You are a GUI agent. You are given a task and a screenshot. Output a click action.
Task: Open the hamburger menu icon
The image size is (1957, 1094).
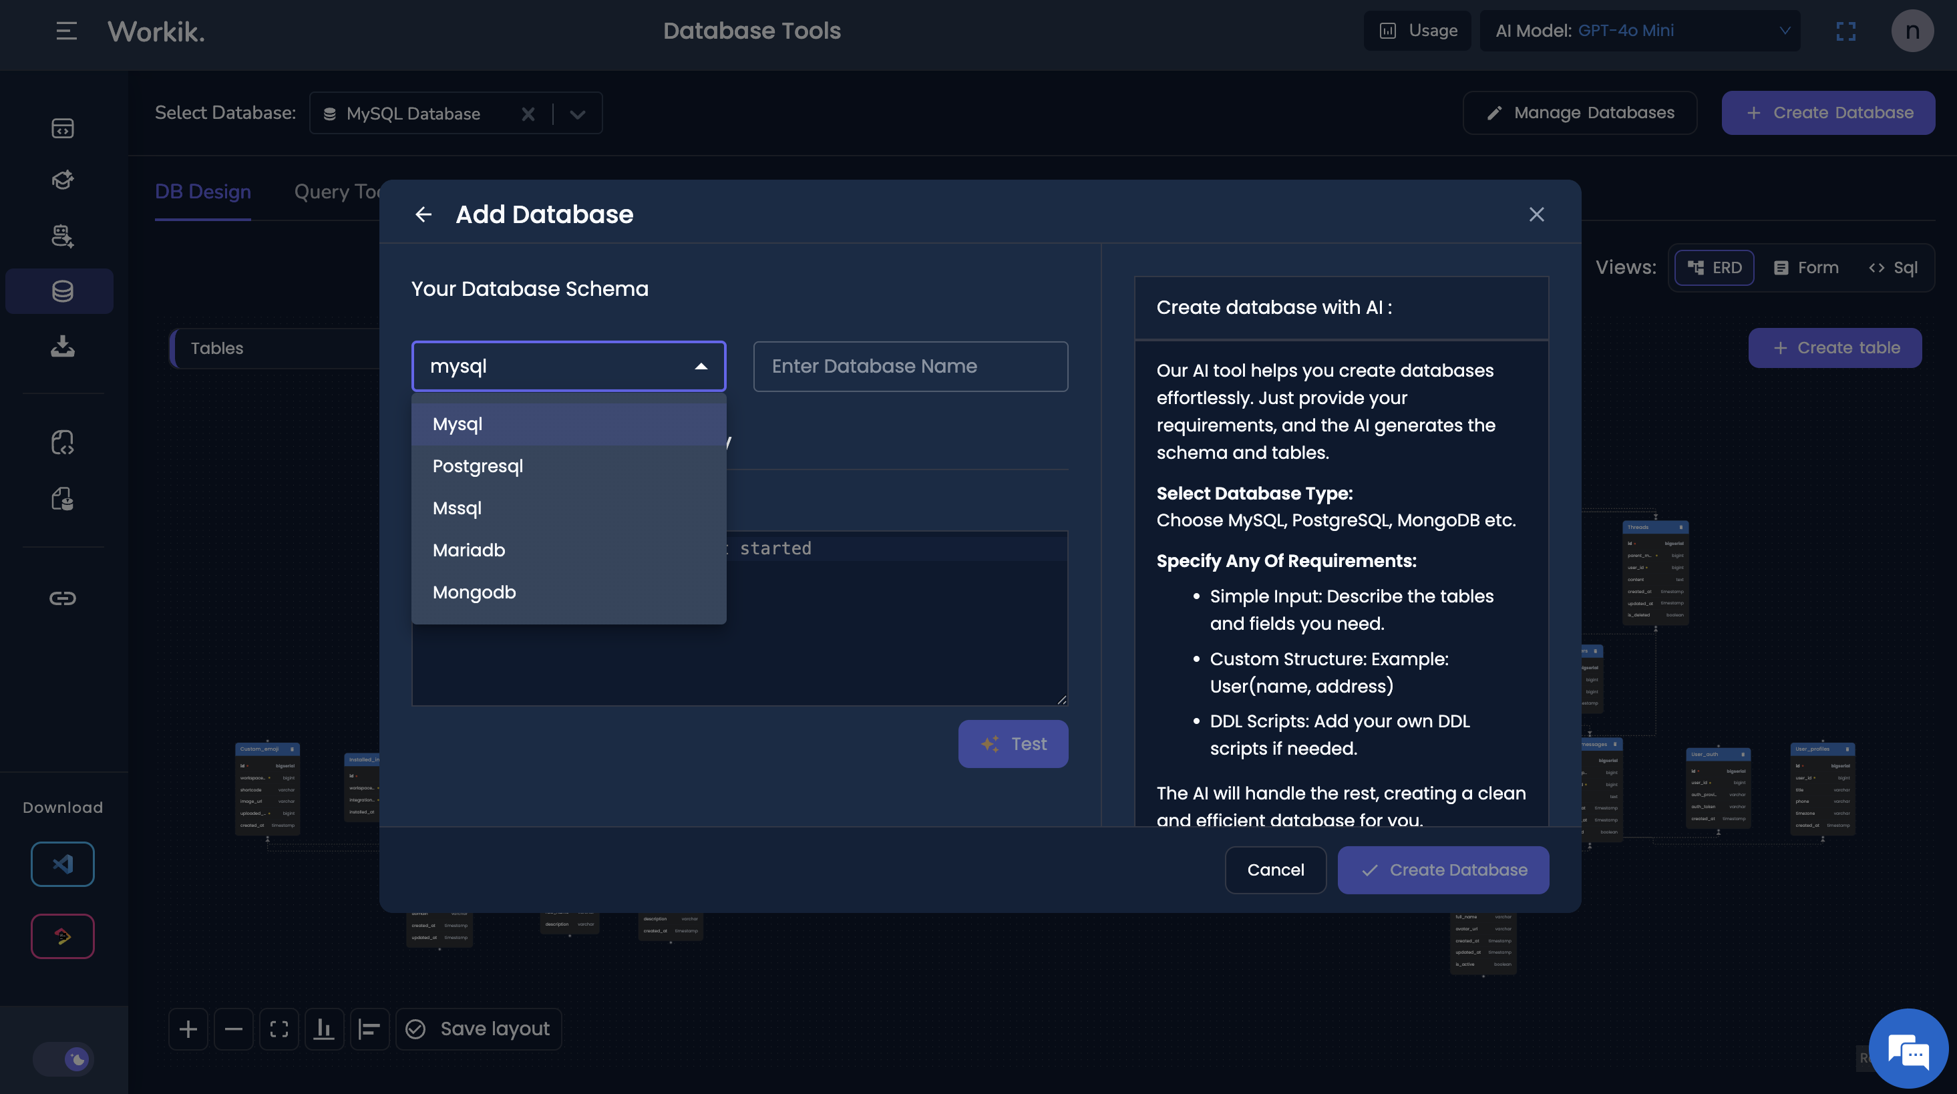pos(66,31)
